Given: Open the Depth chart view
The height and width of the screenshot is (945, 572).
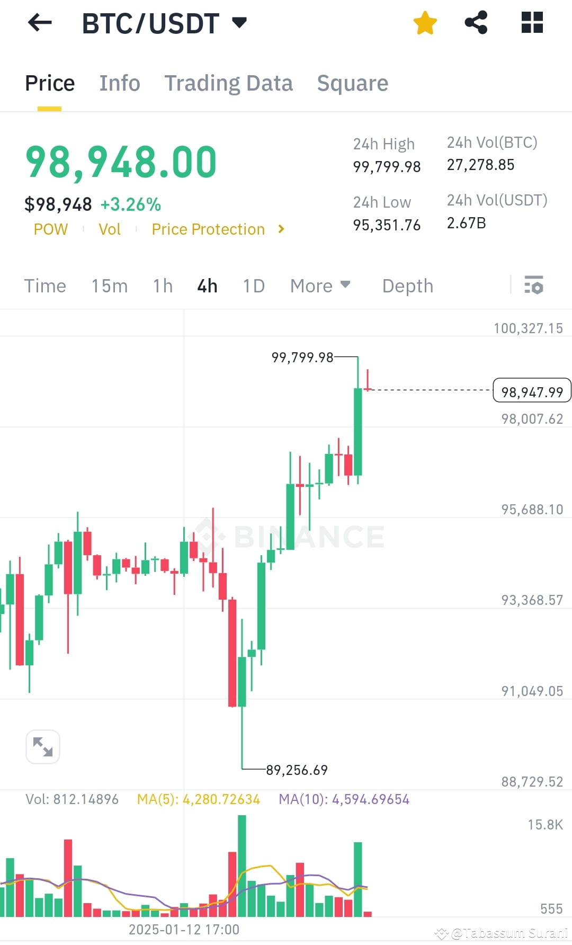Looking at the screenshot, I should (x=407, y=286).
